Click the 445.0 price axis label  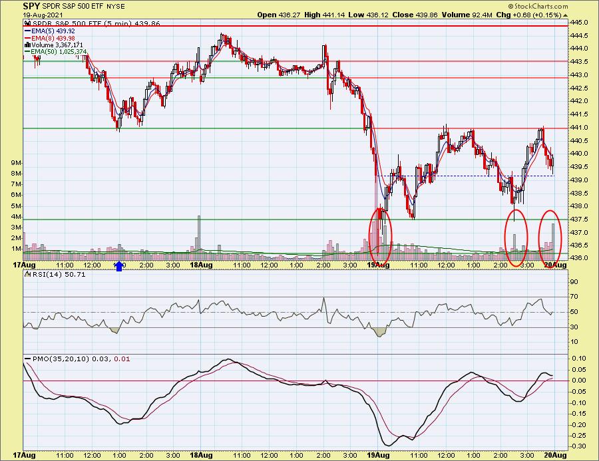[579, 23]
